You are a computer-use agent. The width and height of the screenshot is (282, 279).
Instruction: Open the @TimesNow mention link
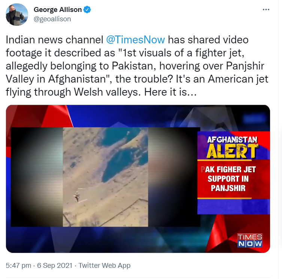(136, 40)
